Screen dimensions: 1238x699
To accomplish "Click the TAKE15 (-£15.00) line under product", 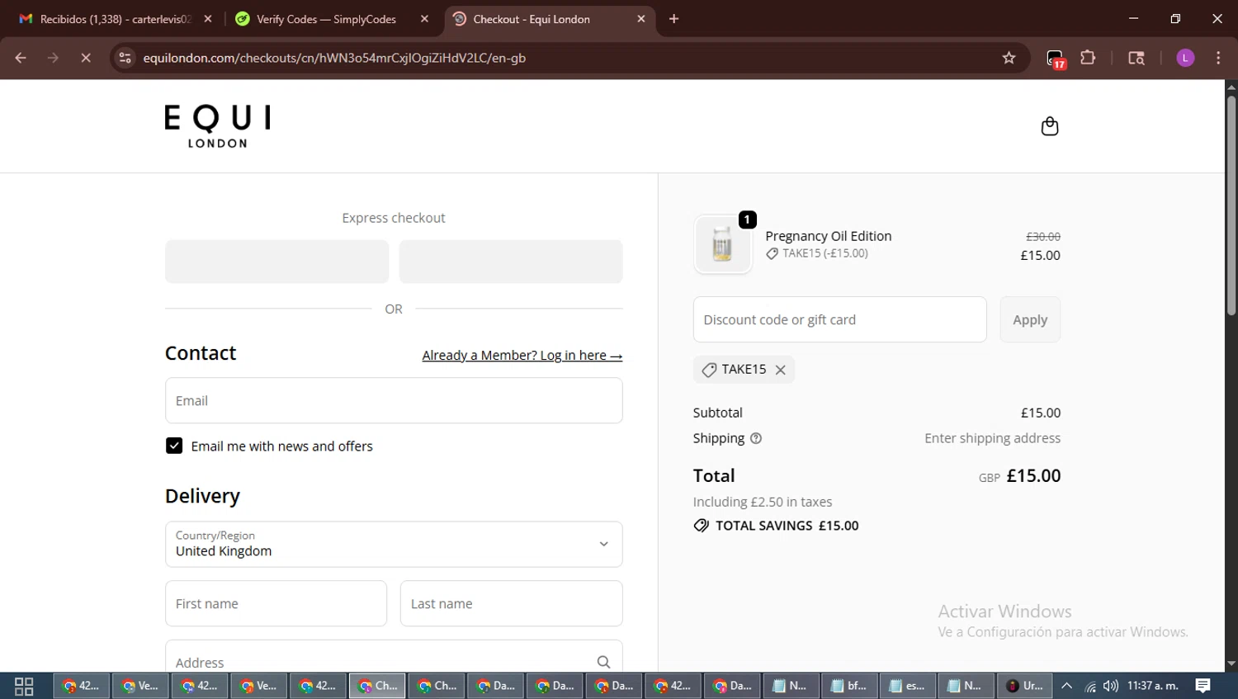I will (x=817, y=253).
